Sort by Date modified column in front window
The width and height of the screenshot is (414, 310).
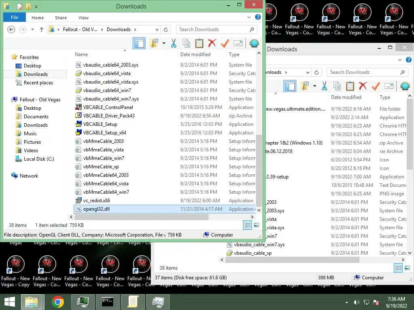195,54
